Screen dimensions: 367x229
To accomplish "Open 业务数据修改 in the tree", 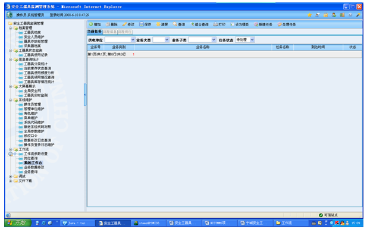I will tap(34, 167).
